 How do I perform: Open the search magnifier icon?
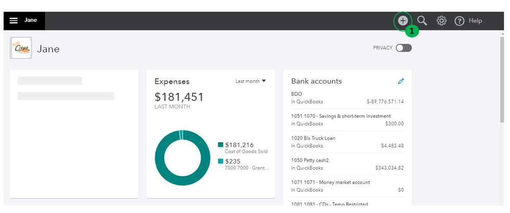tap(422, 21)
